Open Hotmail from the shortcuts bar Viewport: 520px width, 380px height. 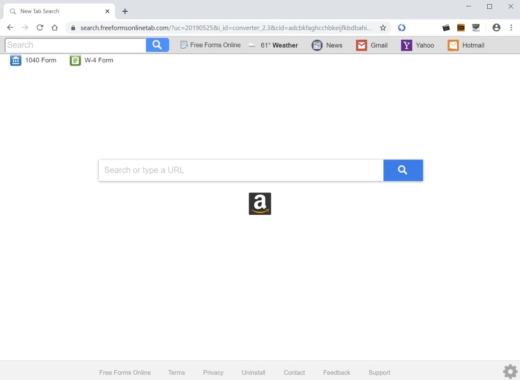point(465,45)
